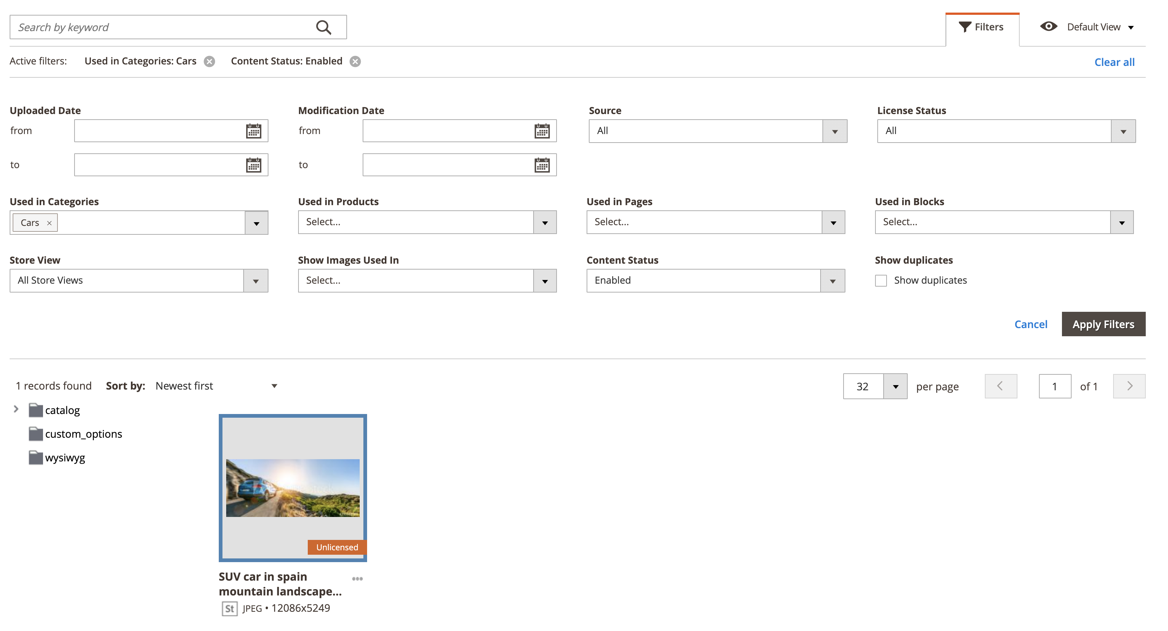Click the Unlicensed badge on the image

tap(337, 547)
